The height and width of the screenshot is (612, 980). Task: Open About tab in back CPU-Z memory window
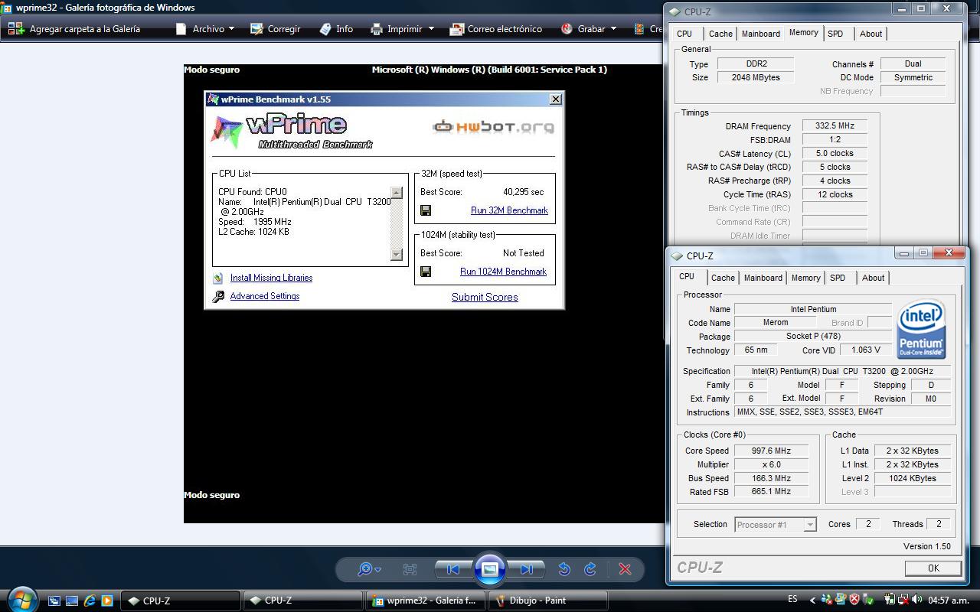coord(871,34)
